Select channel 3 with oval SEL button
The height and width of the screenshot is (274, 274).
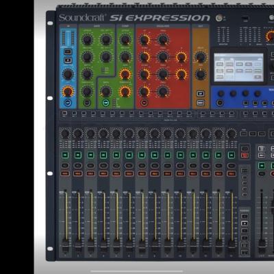pos(90,165)
